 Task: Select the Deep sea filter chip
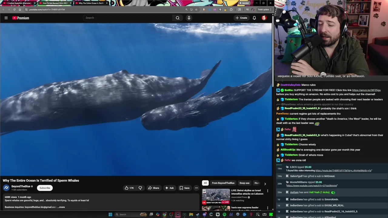click(244, 183)
